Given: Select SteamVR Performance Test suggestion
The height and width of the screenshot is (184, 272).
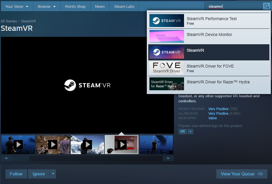Looking at the screenshot, I should (x=209, y=21).
